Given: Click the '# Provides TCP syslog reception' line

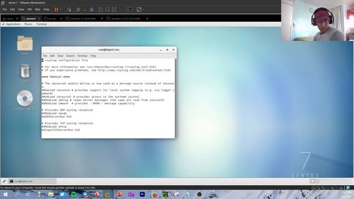Looking at the screenshot, I should (x=67, y=123).
